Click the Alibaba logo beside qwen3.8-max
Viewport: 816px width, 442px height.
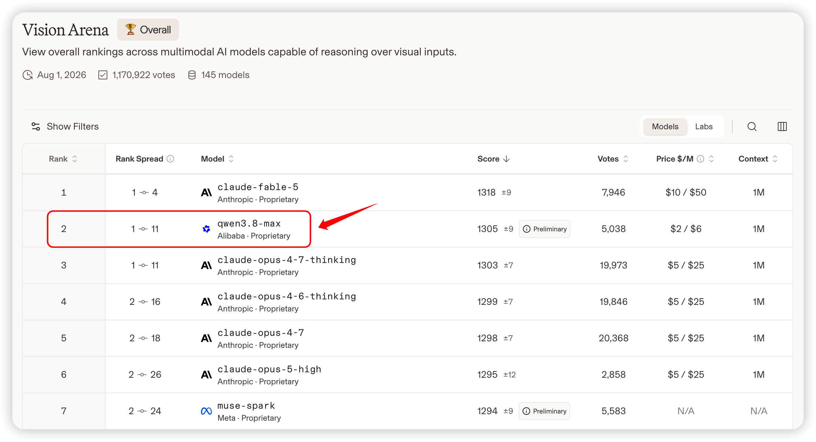coord(206,229)
